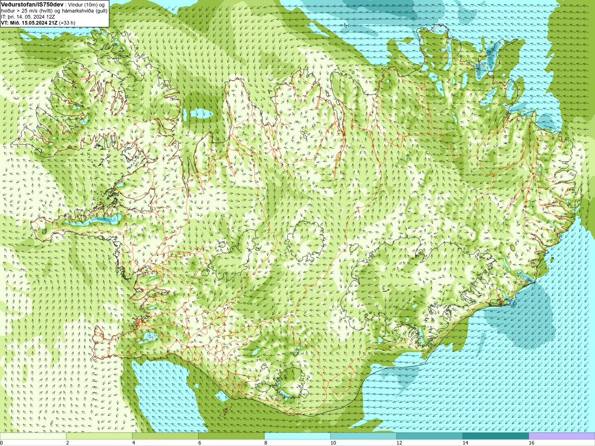Screen dimensions: 595x446
Task: Click the legend label '6'
Action: tap(199, 443)
